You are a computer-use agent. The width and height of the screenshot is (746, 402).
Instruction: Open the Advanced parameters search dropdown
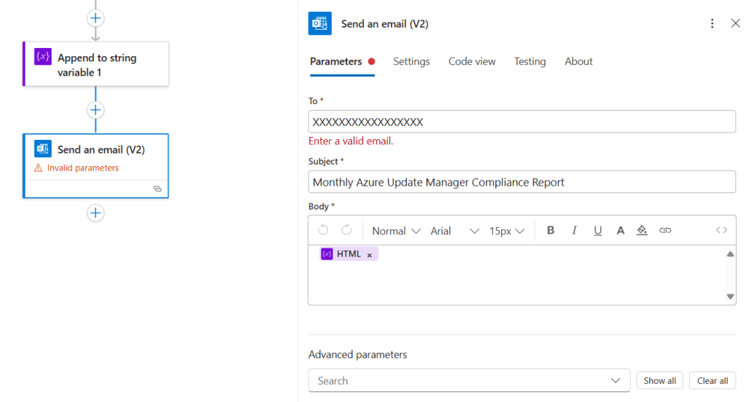pyautogui.click(x=469, y=380)
